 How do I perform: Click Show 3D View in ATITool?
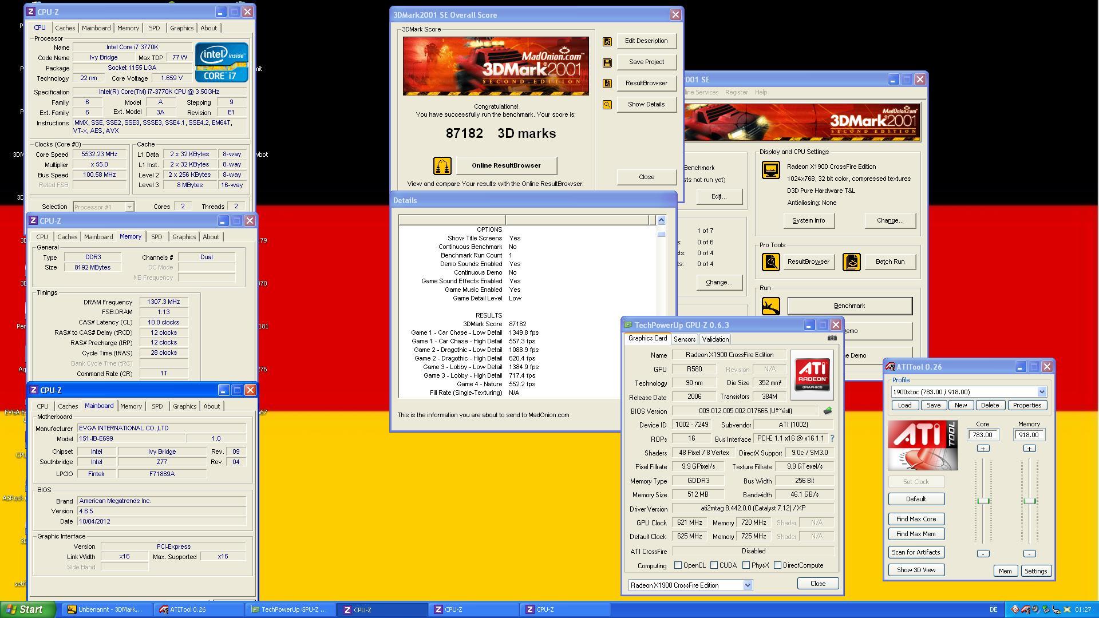tap(916, 571)
